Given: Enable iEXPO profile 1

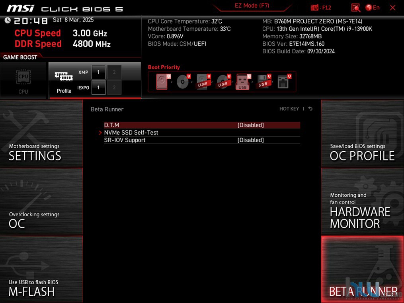Looking at the screenshot, I should click(98, 88).
